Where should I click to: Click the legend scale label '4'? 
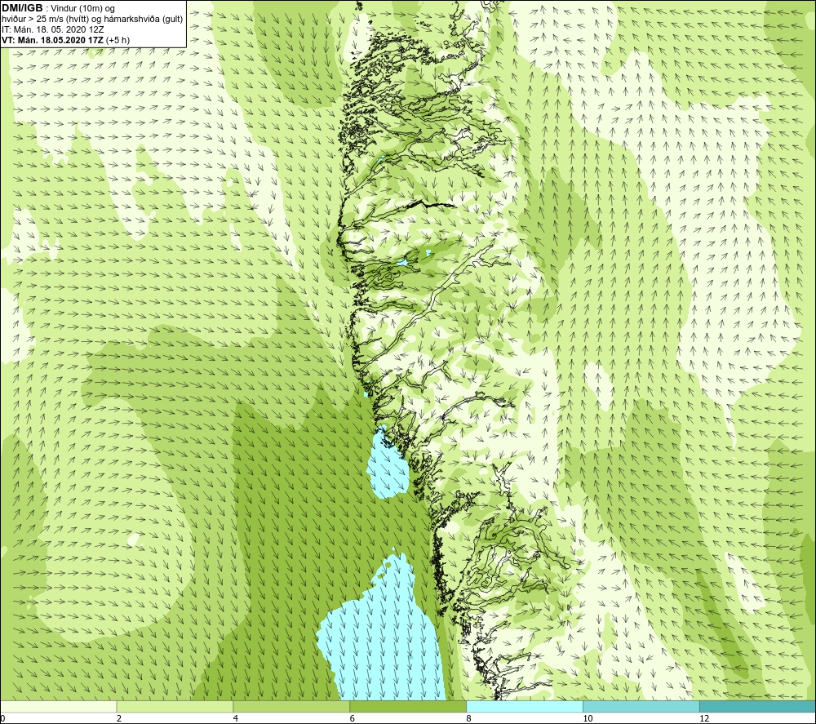236,718
